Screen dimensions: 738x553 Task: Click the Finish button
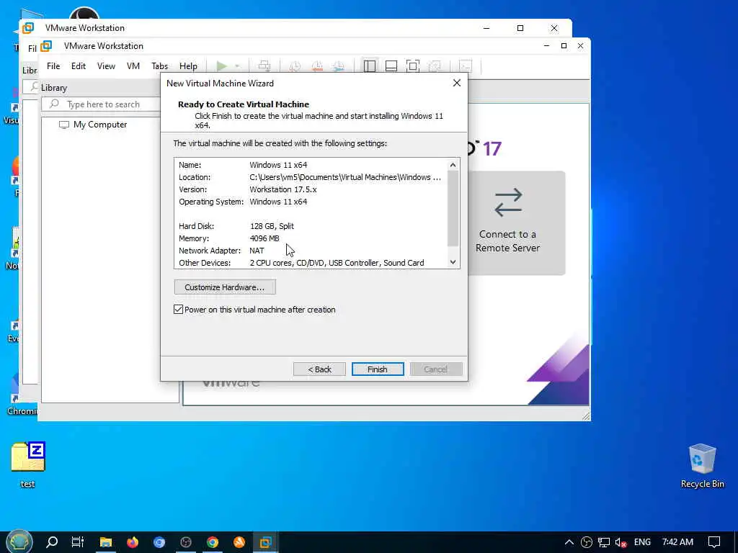(x=378, y=369)
